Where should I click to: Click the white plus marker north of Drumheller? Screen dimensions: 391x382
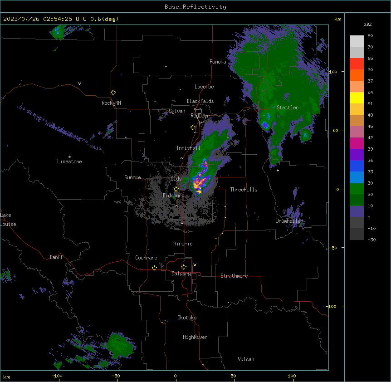click(278, 170)
